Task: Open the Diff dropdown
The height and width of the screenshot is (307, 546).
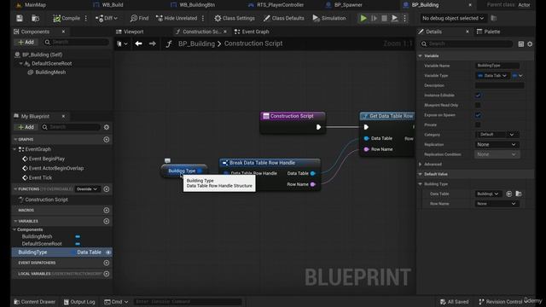Action: coord(107,18)
